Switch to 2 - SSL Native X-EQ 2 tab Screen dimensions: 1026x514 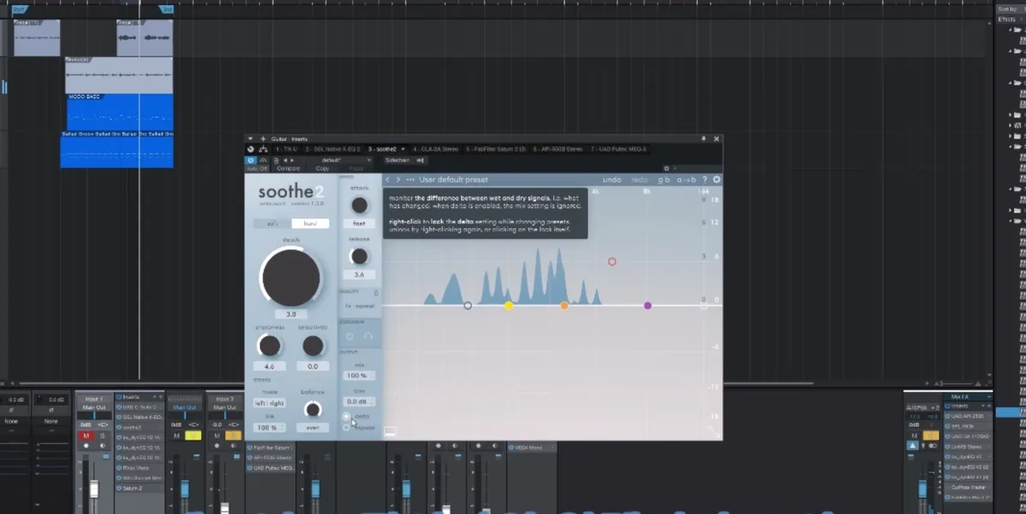pos(333,149)
